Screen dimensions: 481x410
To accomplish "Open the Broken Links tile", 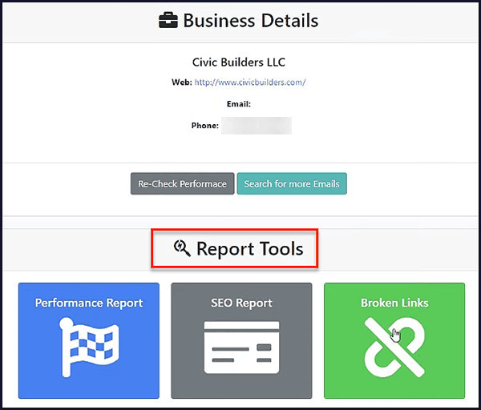I will point(394,340).
